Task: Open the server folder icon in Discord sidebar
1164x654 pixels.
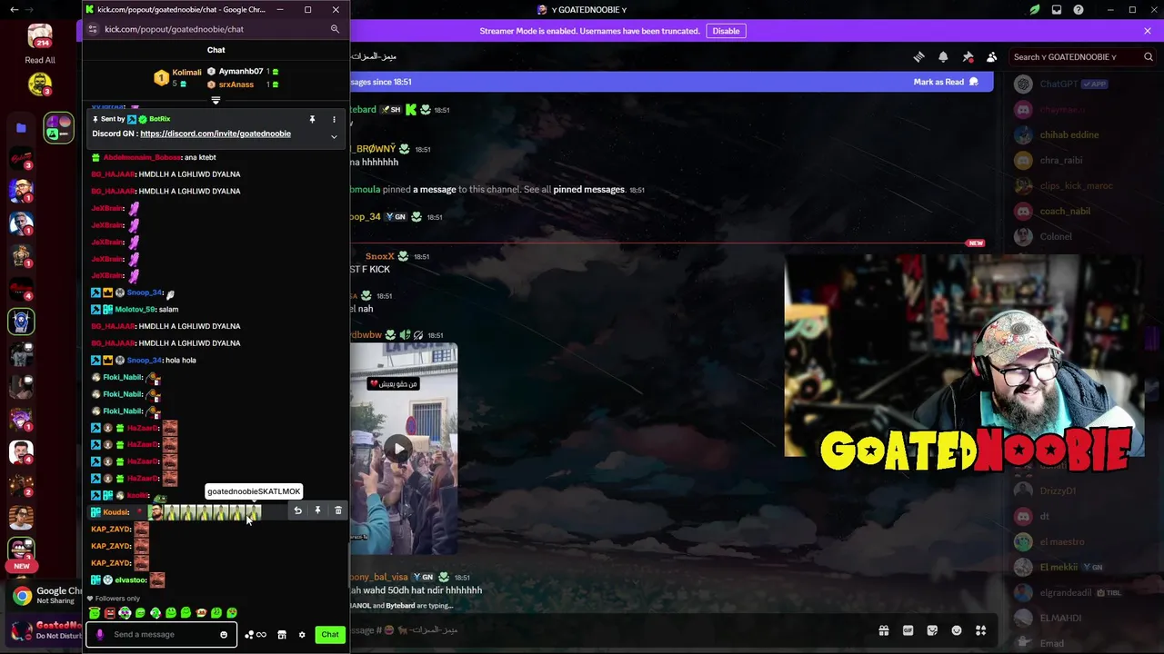Action: (x=21, y=128)
